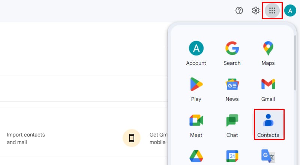300x165 pixels.
Task: Open Google Maps app
Action: coord(268,53)
